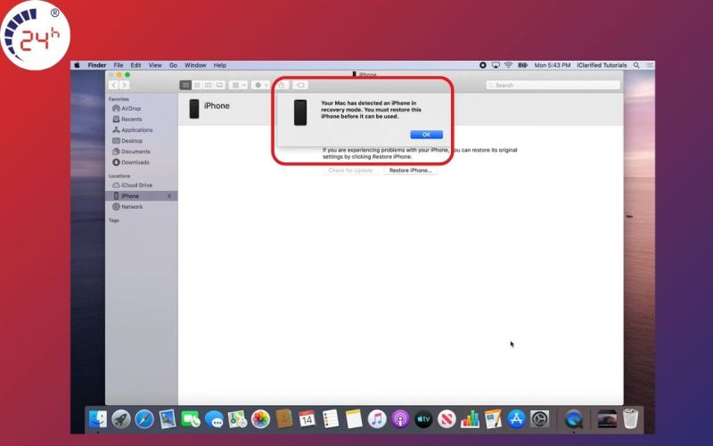Switch Finder to list view

pyautogui.click(x=197, y=85)
